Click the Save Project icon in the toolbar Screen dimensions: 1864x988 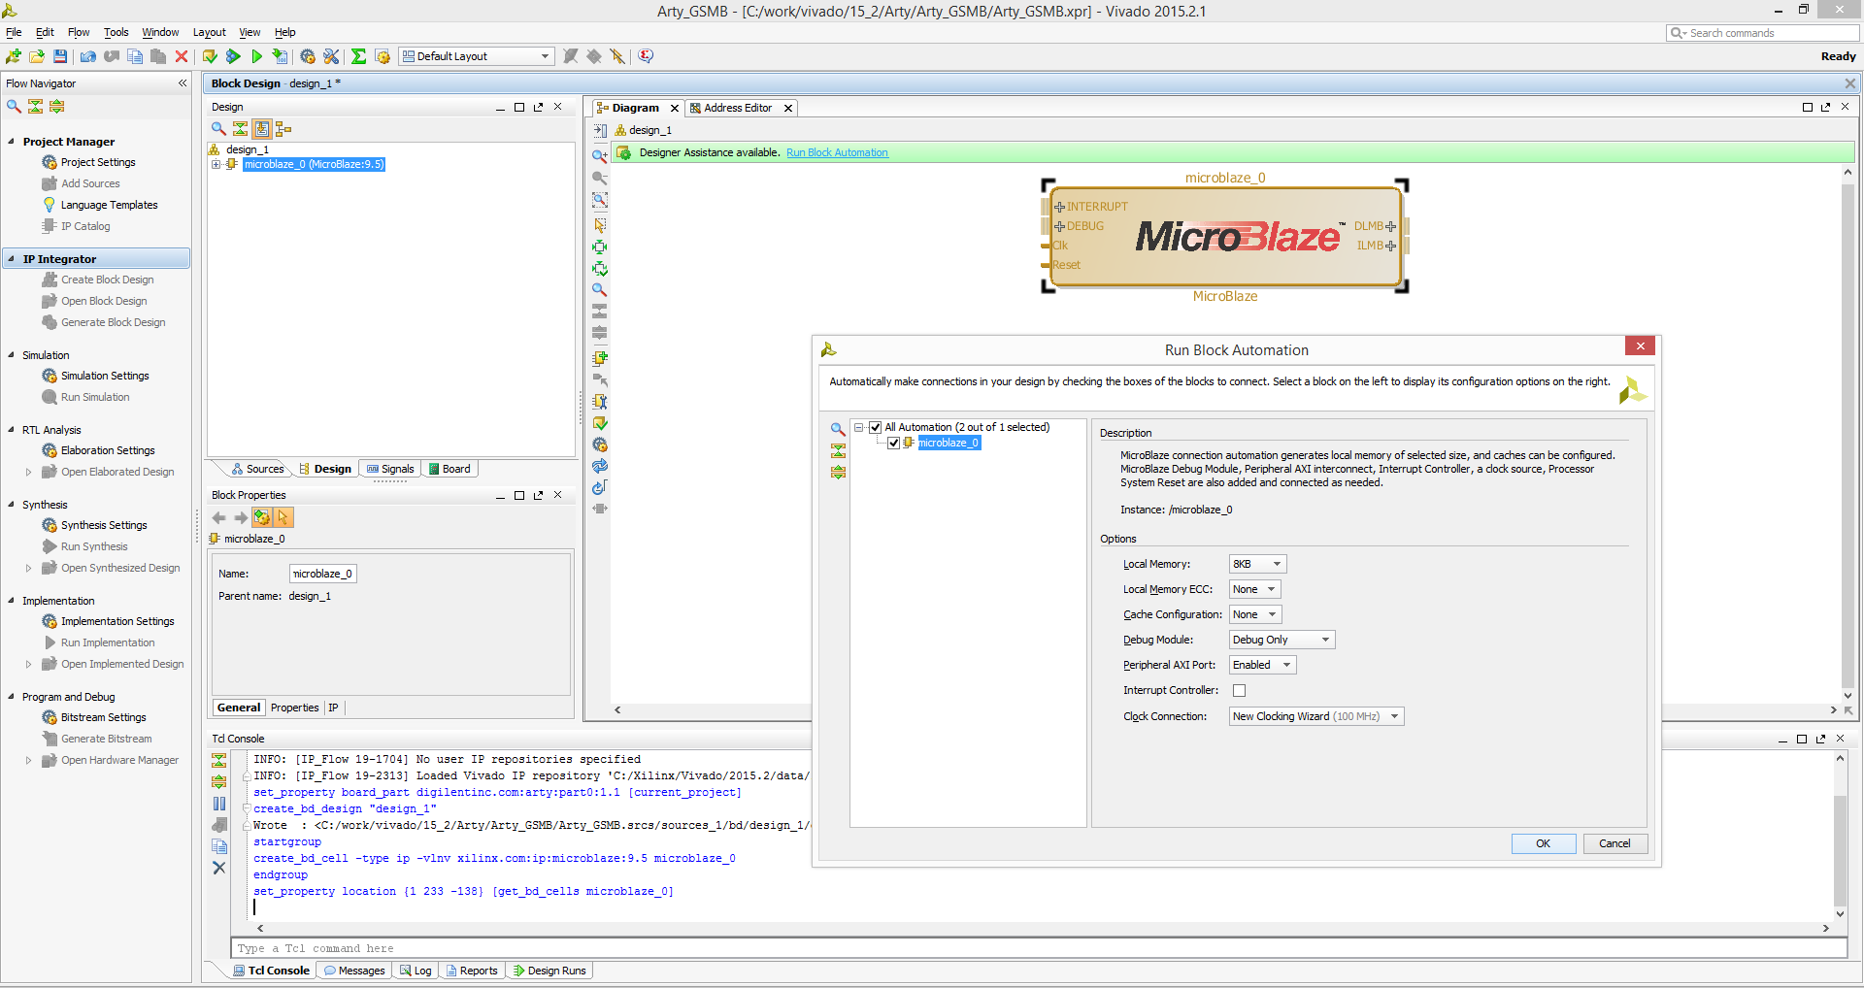60,56
